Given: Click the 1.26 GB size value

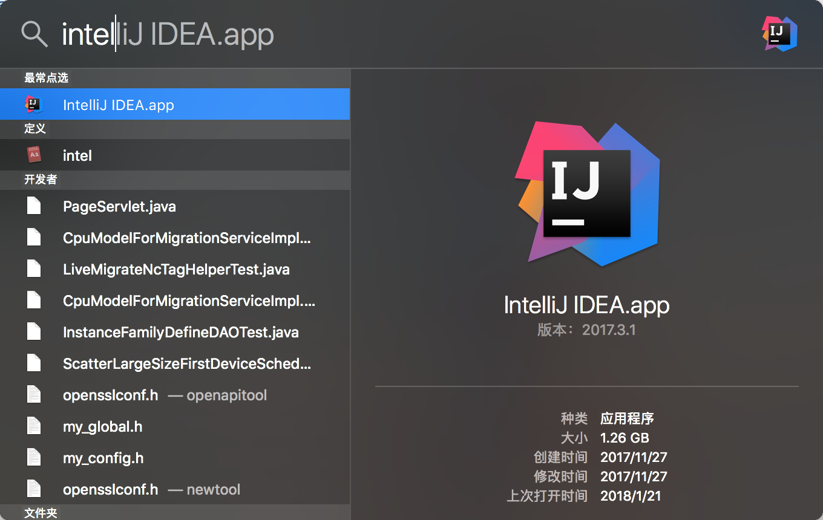Looking at the screenshot, I should pyautogui.click(x=625, y=438).
